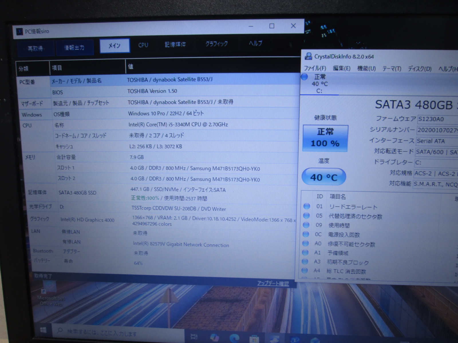
Task: Select the TOSHIBA Version 1.50 BIOS value
Action: (152, 91)
